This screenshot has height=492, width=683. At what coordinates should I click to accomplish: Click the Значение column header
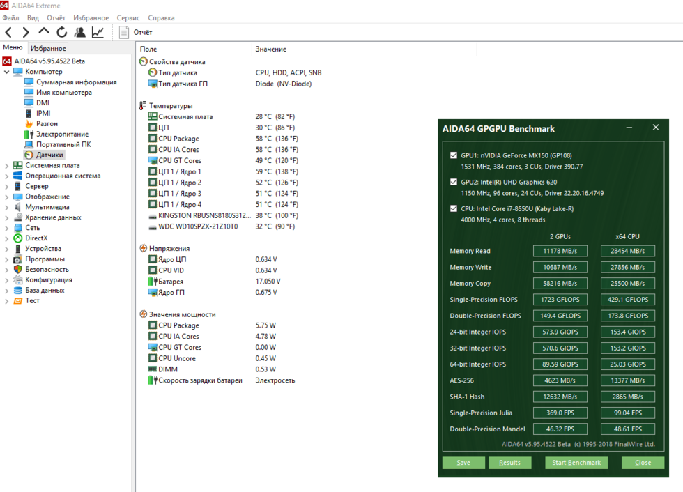tap(270, 49)
